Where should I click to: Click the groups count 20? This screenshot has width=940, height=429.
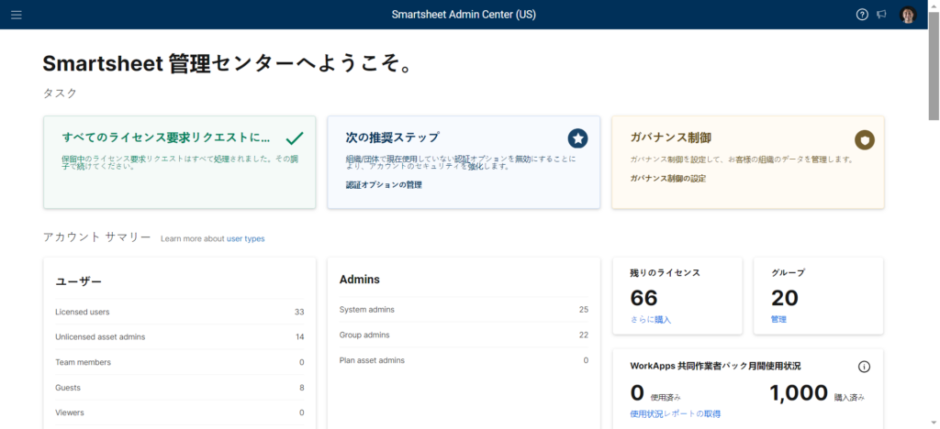pos(785,297)
